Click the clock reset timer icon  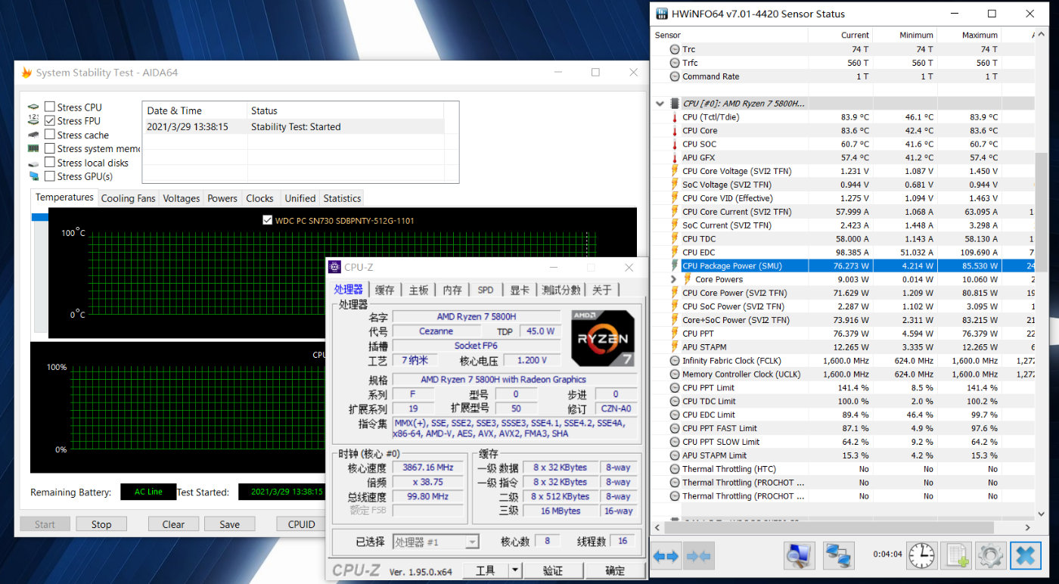pyautogui.click(x=921, y=556)
